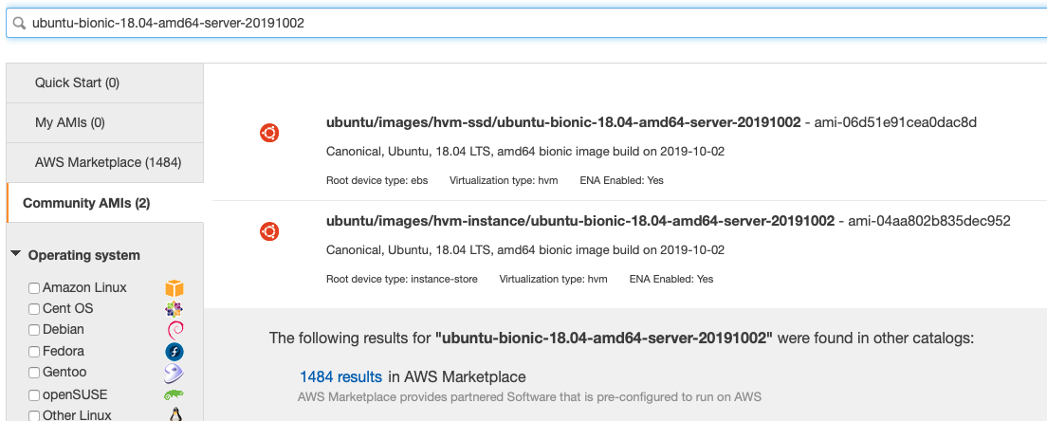The height and width of the screenshot is (421, 1047).
Task: Toggle the Gentoo checkbox
Action: pos(34,373)
